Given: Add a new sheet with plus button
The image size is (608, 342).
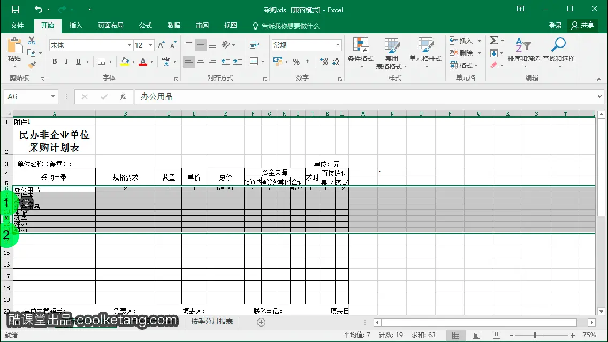Looking at the screenshot, I should 261,322.
